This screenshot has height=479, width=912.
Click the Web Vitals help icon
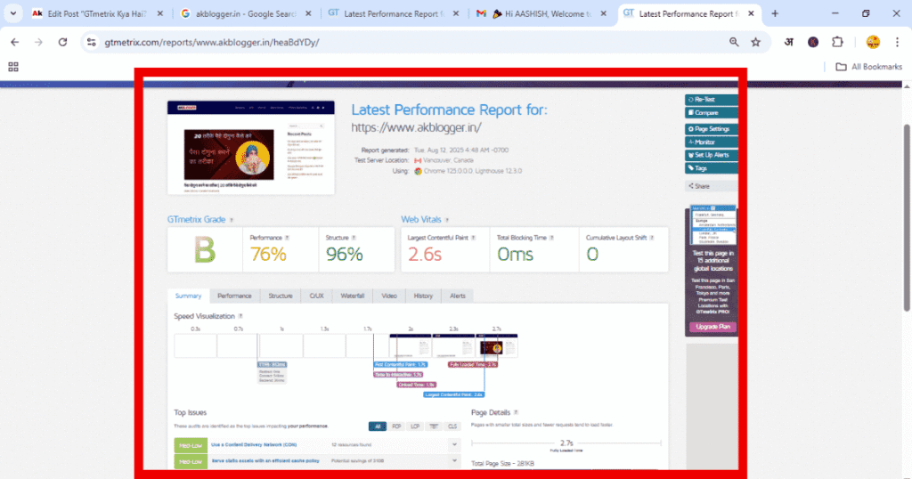pos(447,220)
